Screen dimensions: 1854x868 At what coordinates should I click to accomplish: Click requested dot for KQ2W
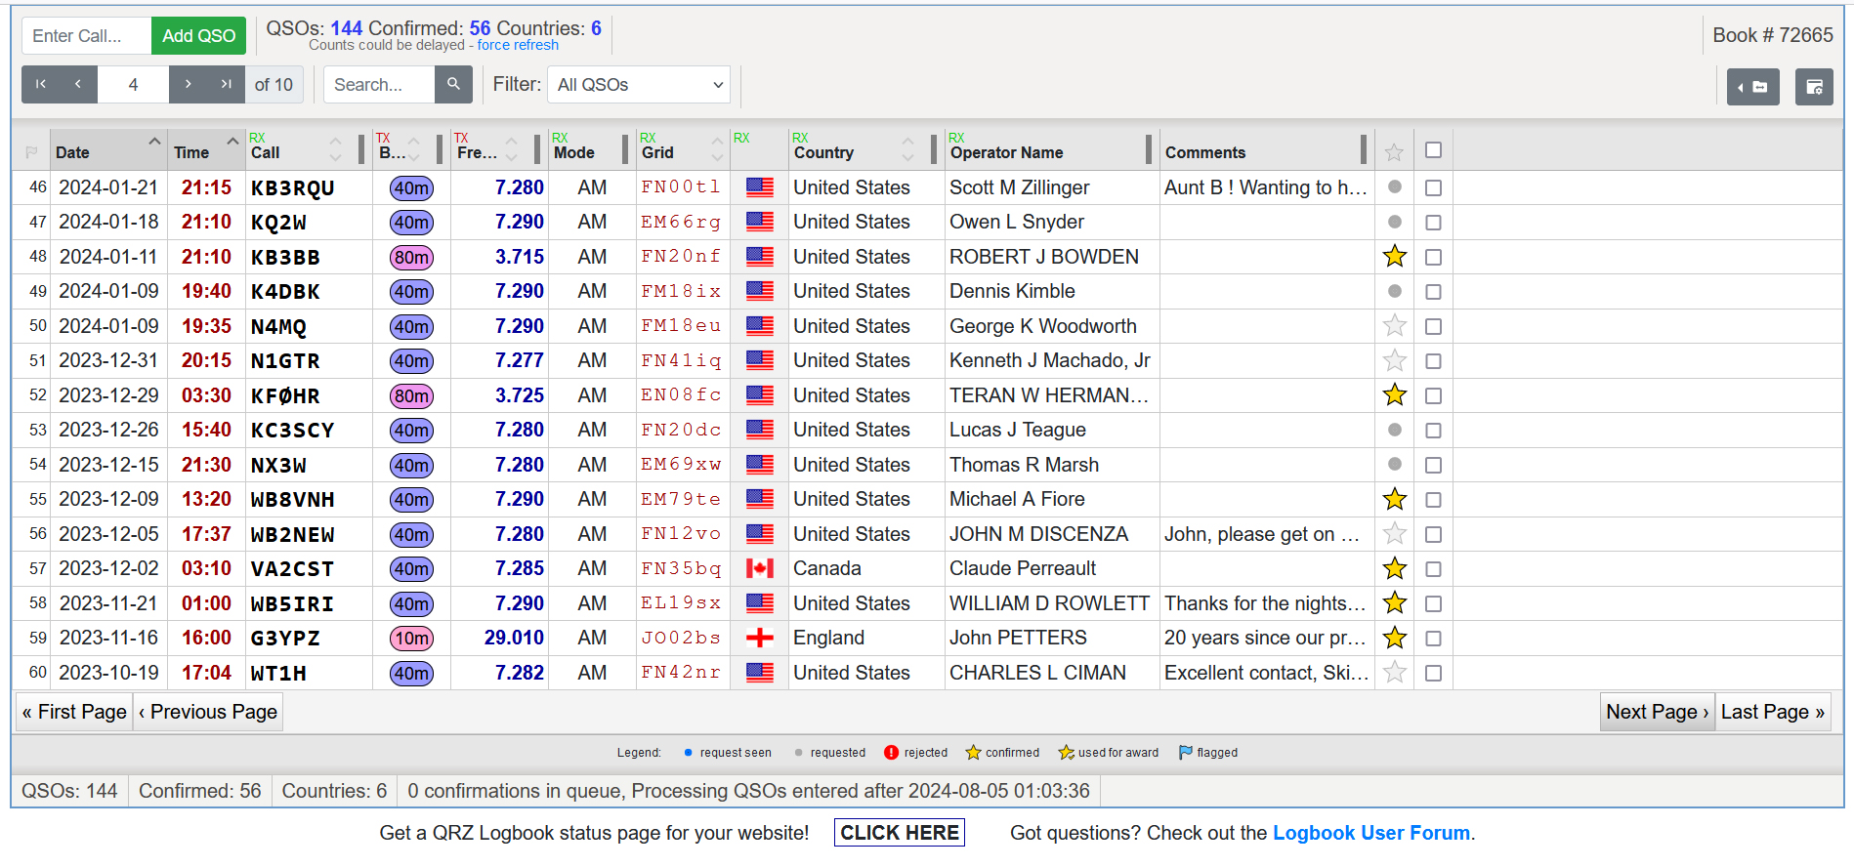(x=1395, y=222)
